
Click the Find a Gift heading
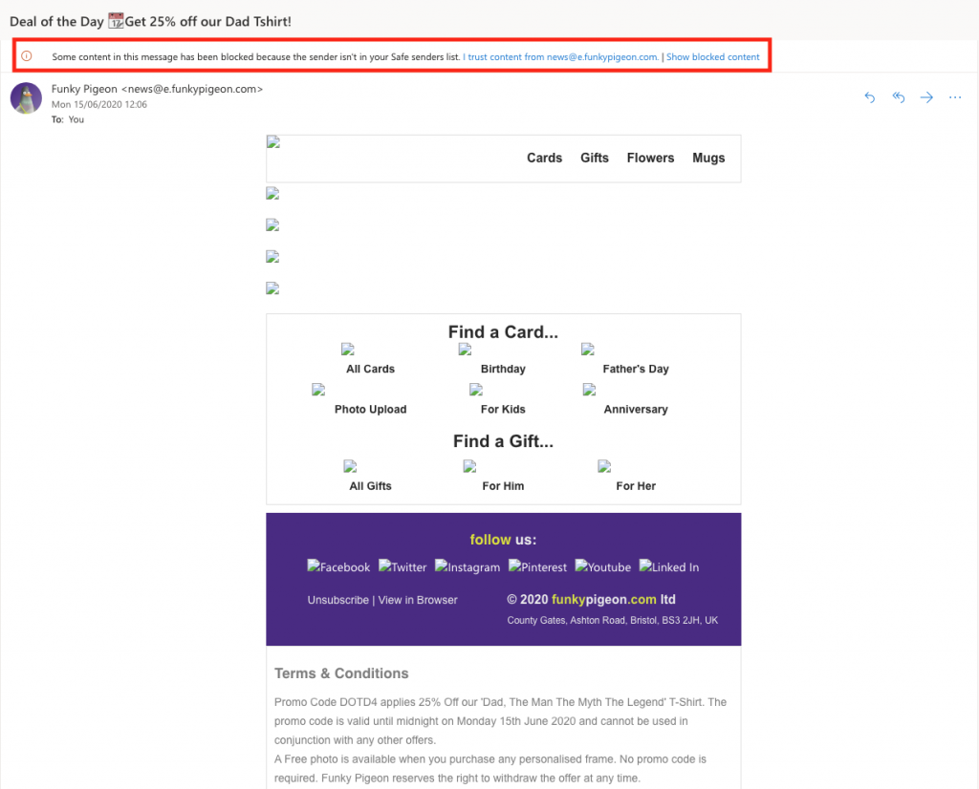pyautogui.click(x=503, y=441)
